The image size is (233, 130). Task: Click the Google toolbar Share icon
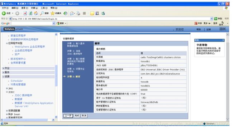click(196, 23)
